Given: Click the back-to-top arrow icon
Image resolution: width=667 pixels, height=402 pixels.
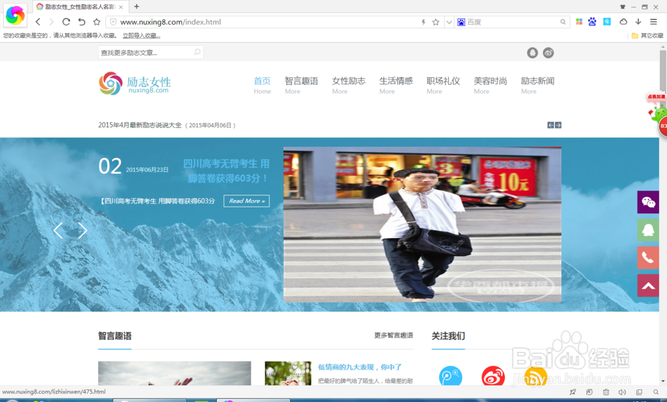Looking at the screenshot, I should 648,285.
